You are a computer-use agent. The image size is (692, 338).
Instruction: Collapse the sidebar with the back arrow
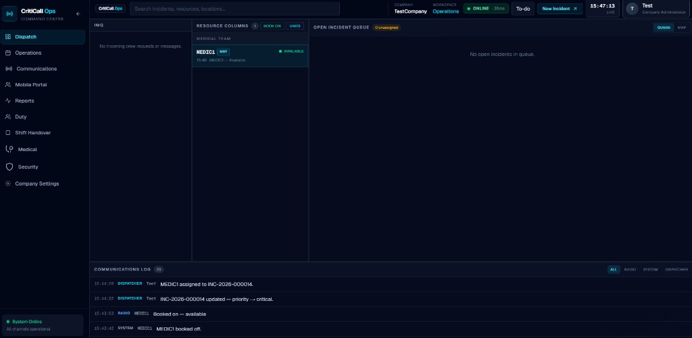tap(78, 13)
